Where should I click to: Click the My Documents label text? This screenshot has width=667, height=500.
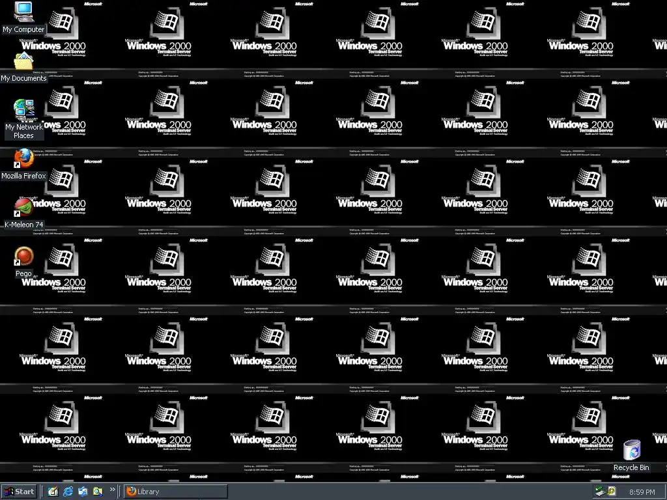[x=23, y=78]
